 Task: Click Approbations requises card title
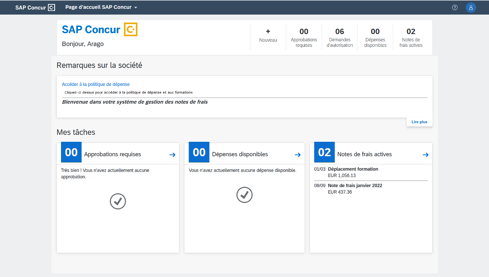tap(113, 154)
